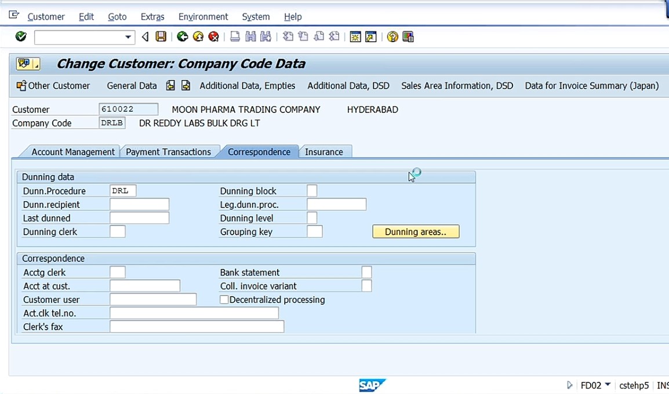Click the Bank statement field
Screen dimensions: 669x394
coord(366,272)
